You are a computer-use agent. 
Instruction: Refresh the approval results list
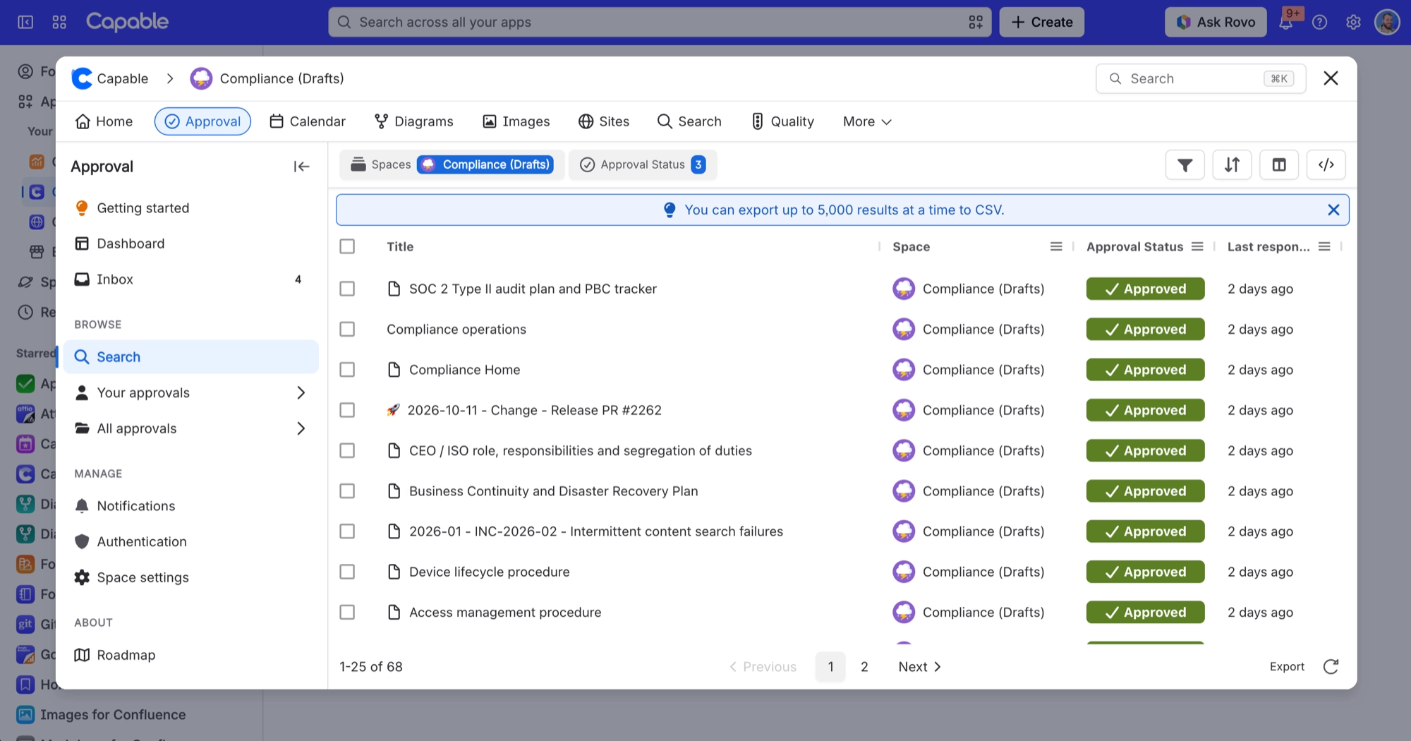[x=1331, y=667]
